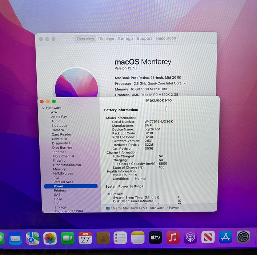Select the highlighted Power item

tap(71, 186)
